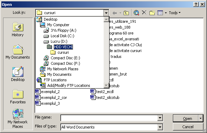Create a new folder
207x133 pixels.
coord(152,13)
